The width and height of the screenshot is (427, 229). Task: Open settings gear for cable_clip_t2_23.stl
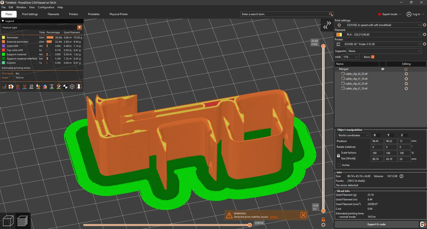[x=406, y=84]
